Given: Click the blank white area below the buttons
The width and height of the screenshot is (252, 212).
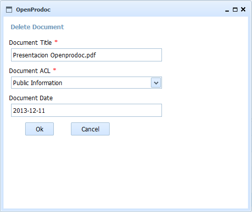Looking at the screenshot, I should pyautogui.click(x=126, y=171).
